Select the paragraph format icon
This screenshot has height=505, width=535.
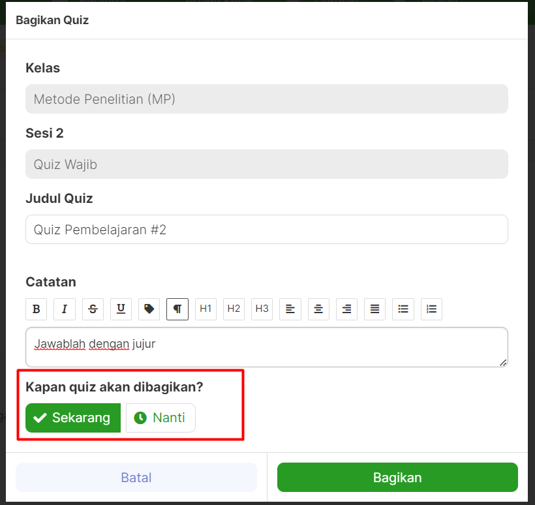[x=177, y=309]
